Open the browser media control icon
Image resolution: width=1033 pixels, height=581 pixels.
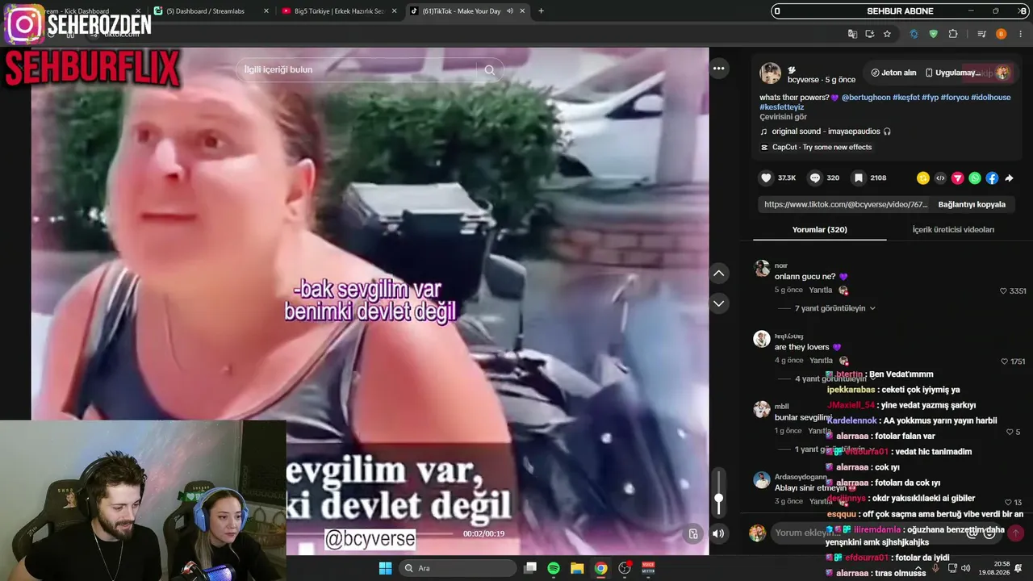click(981, 34)
